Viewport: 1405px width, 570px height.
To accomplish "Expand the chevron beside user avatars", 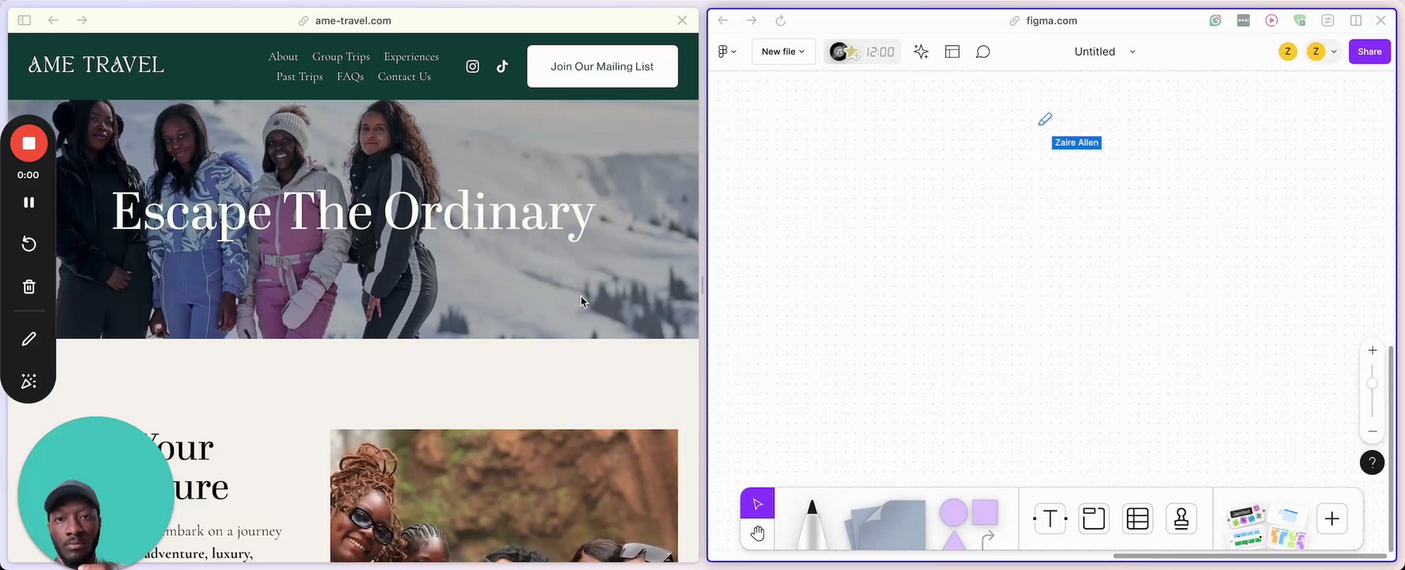I will (x=1334, y=51).
